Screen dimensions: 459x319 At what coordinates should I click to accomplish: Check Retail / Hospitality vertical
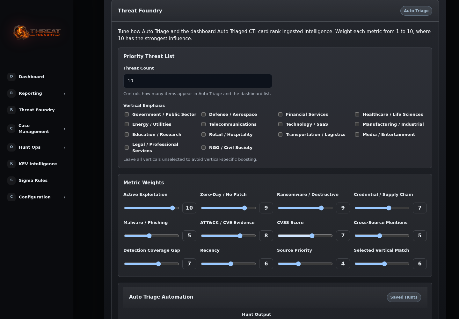(203, 135)
